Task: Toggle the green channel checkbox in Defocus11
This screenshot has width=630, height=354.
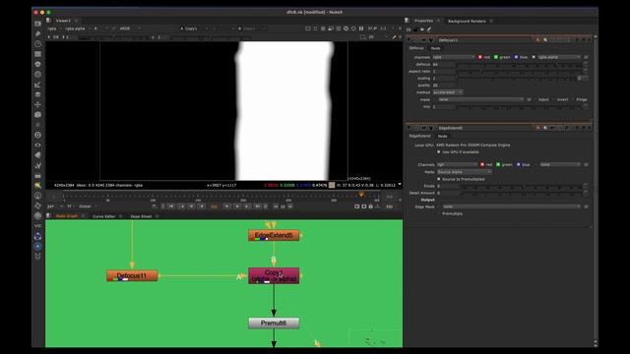Action: point(496,57)
